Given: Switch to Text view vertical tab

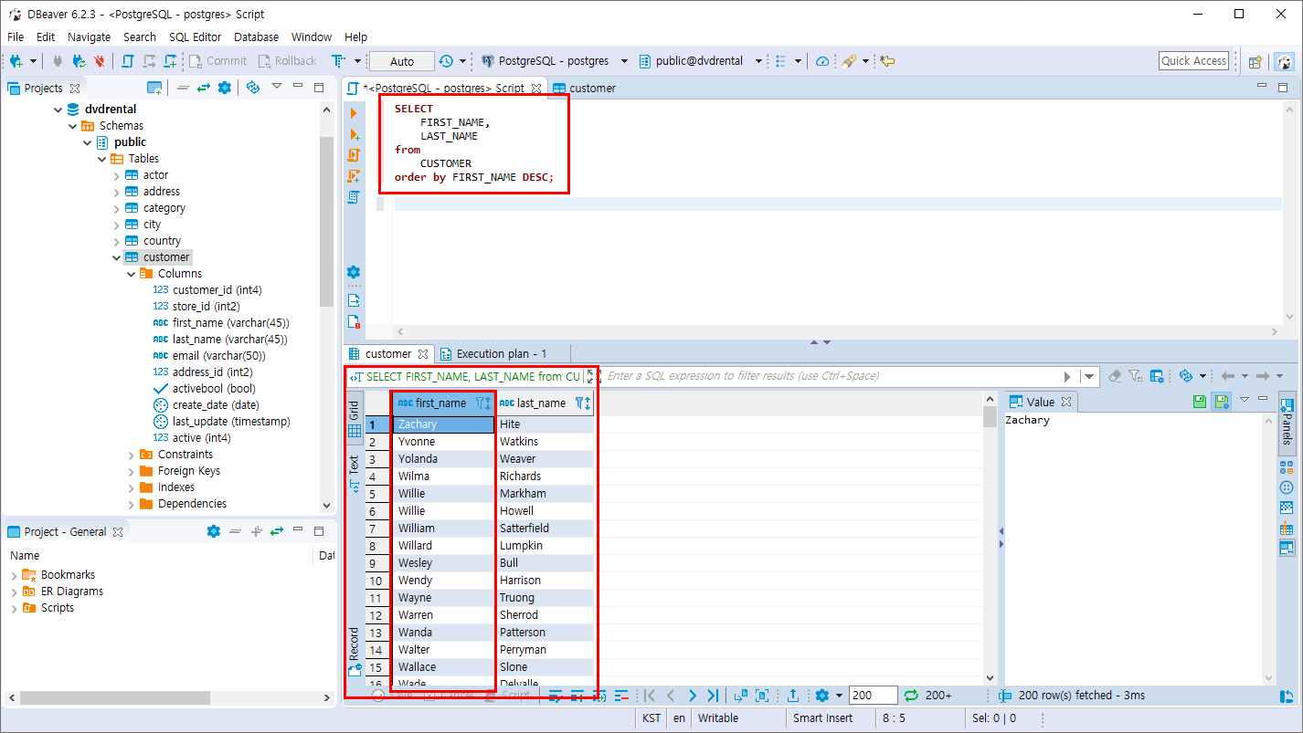Looking at the screenshot, I should pyautogui.click(x=355, y=475).
